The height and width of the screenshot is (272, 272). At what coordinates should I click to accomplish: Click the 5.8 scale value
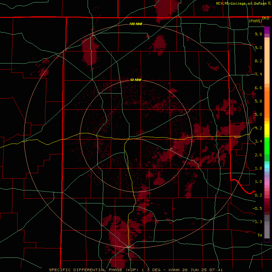pos(258,101)
